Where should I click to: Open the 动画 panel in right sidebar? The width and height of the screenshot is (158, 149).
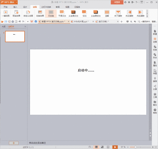pos(155,40)
